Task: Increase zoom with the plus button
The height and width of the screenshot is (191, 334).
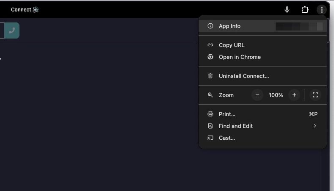Action: pyautogui.click(x=294, y=95)
